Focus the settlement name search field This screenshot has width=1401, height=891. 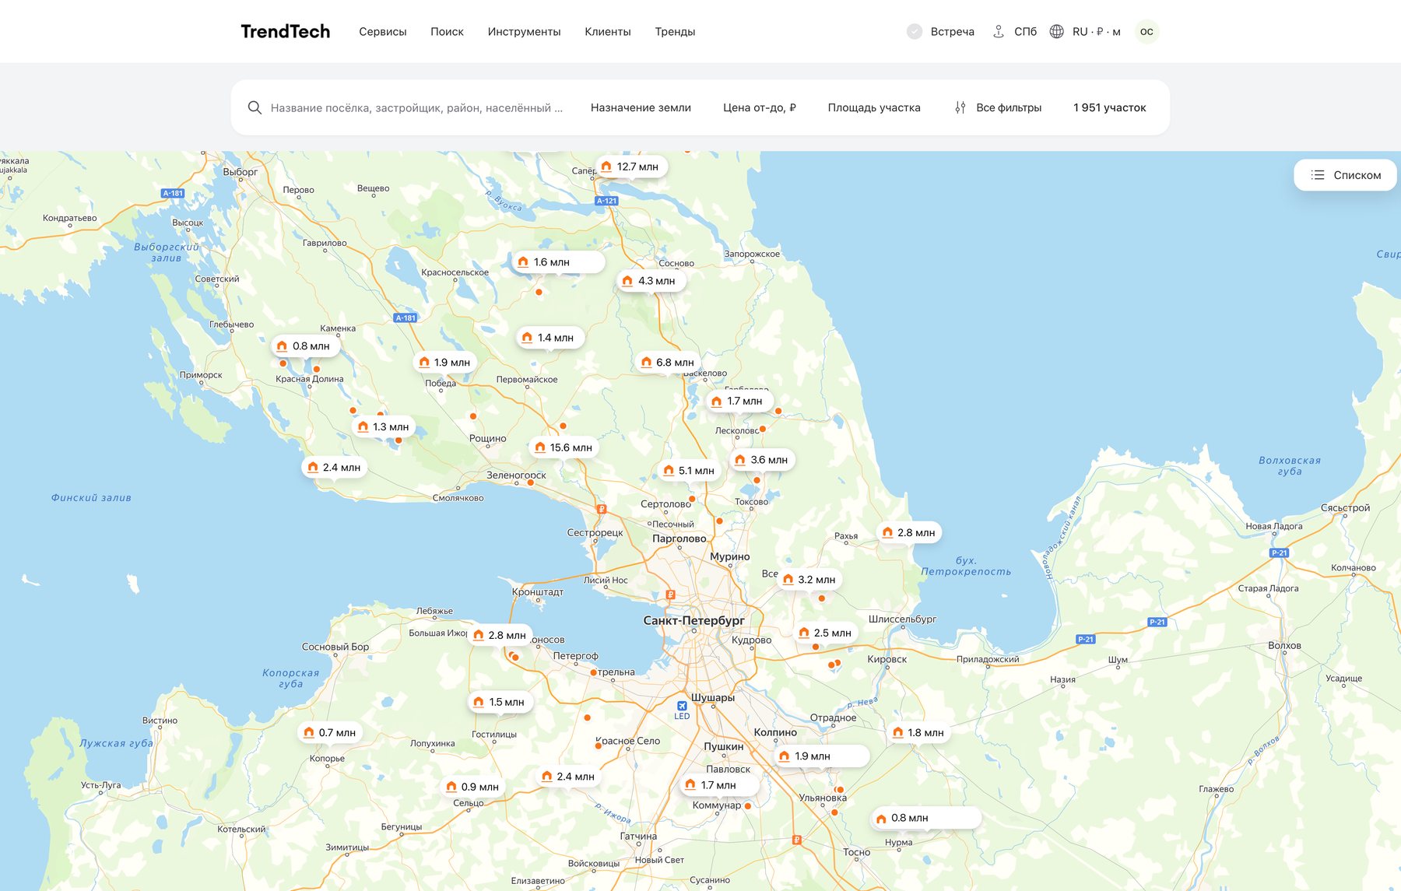(x=416, y=107)
